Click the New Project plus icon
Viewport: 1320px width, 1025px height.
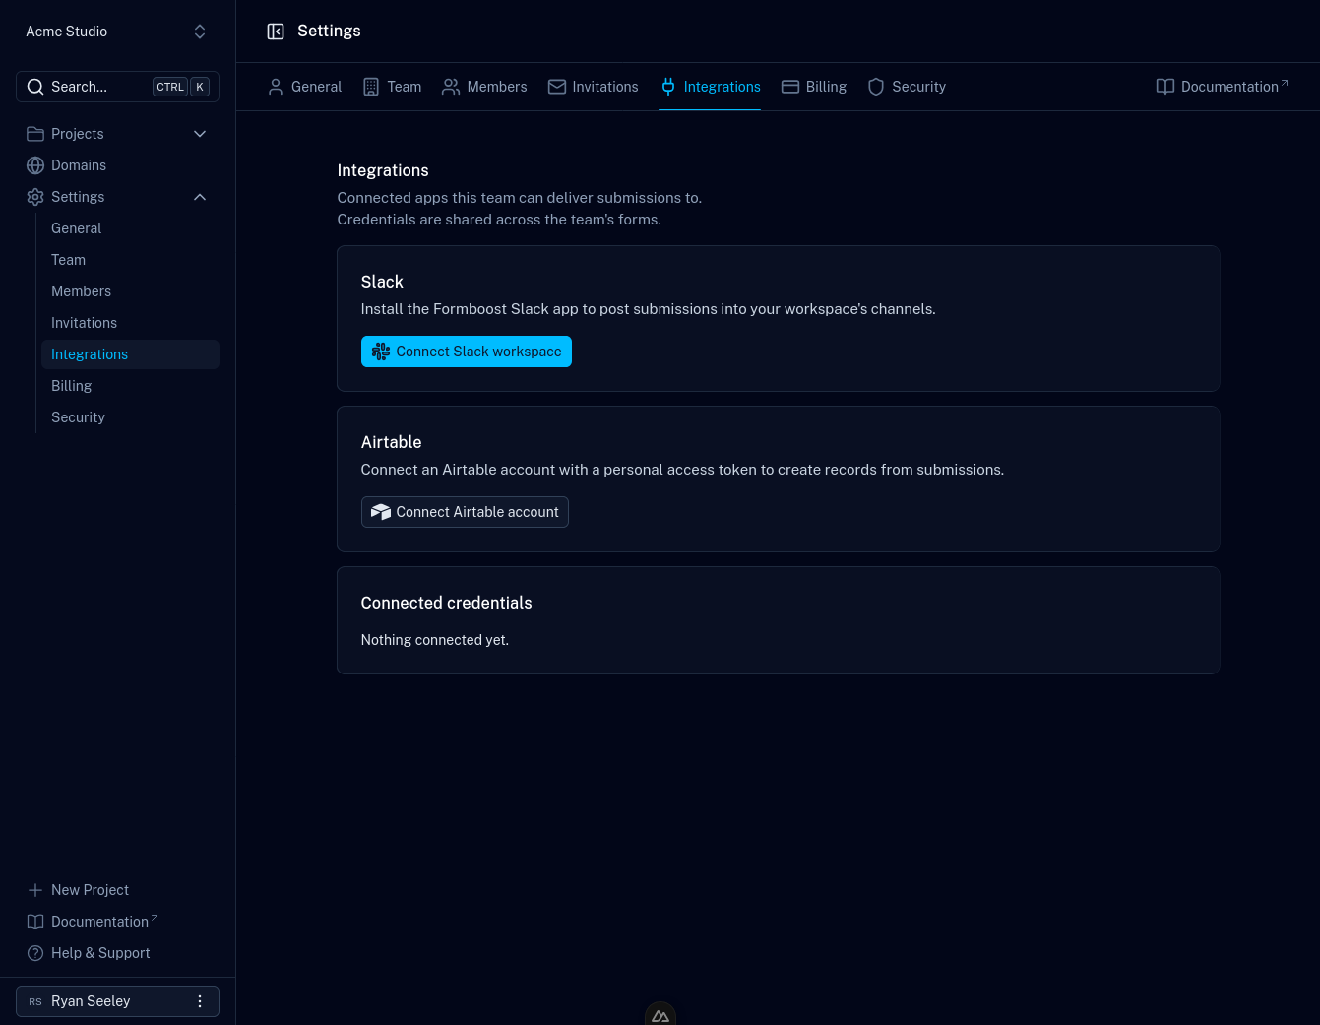tap(35, 890)
